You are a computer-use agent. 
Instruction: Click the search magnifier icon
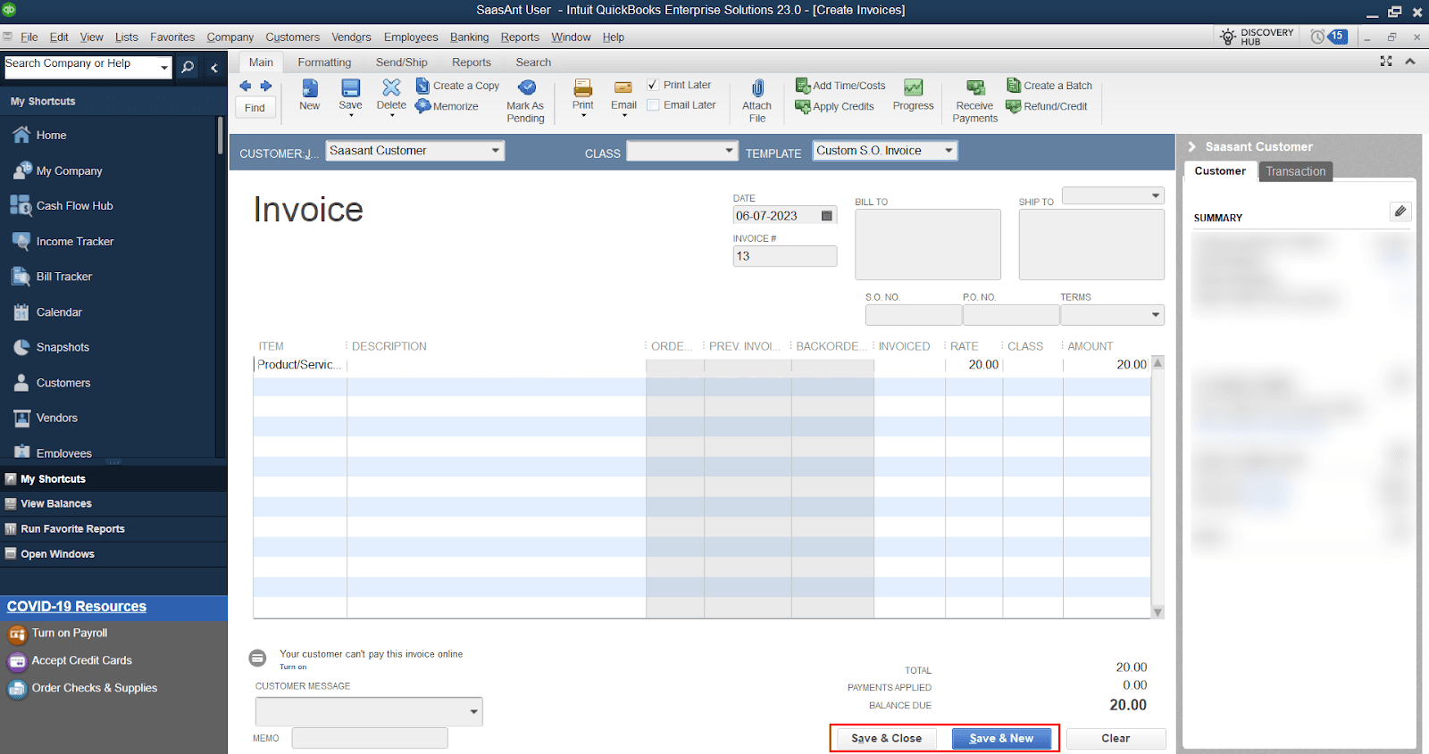pyautogui.click(x=188, y=67)
